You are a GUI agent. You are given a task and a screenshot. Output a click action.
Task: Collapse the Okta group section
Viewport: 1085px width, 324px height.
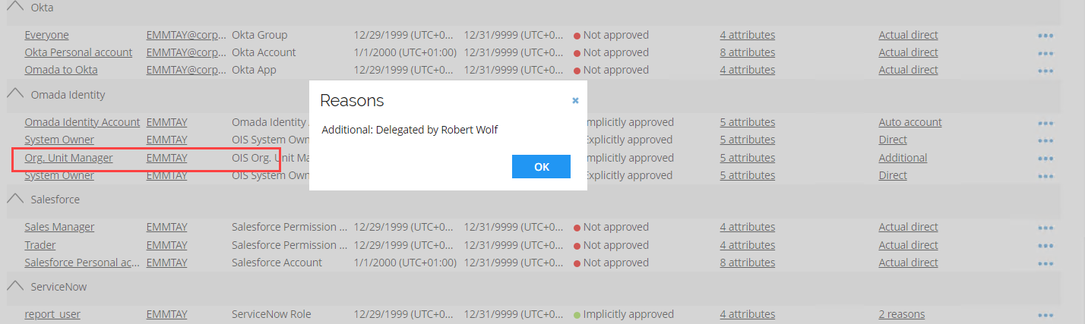pyautogui.click(x=14, y=7)
